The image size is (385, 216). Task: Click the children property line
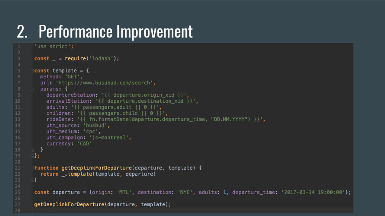107,113
